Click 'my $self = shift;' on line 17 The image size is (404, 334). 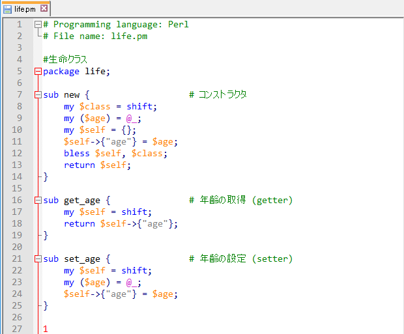(x=108, y=212)
